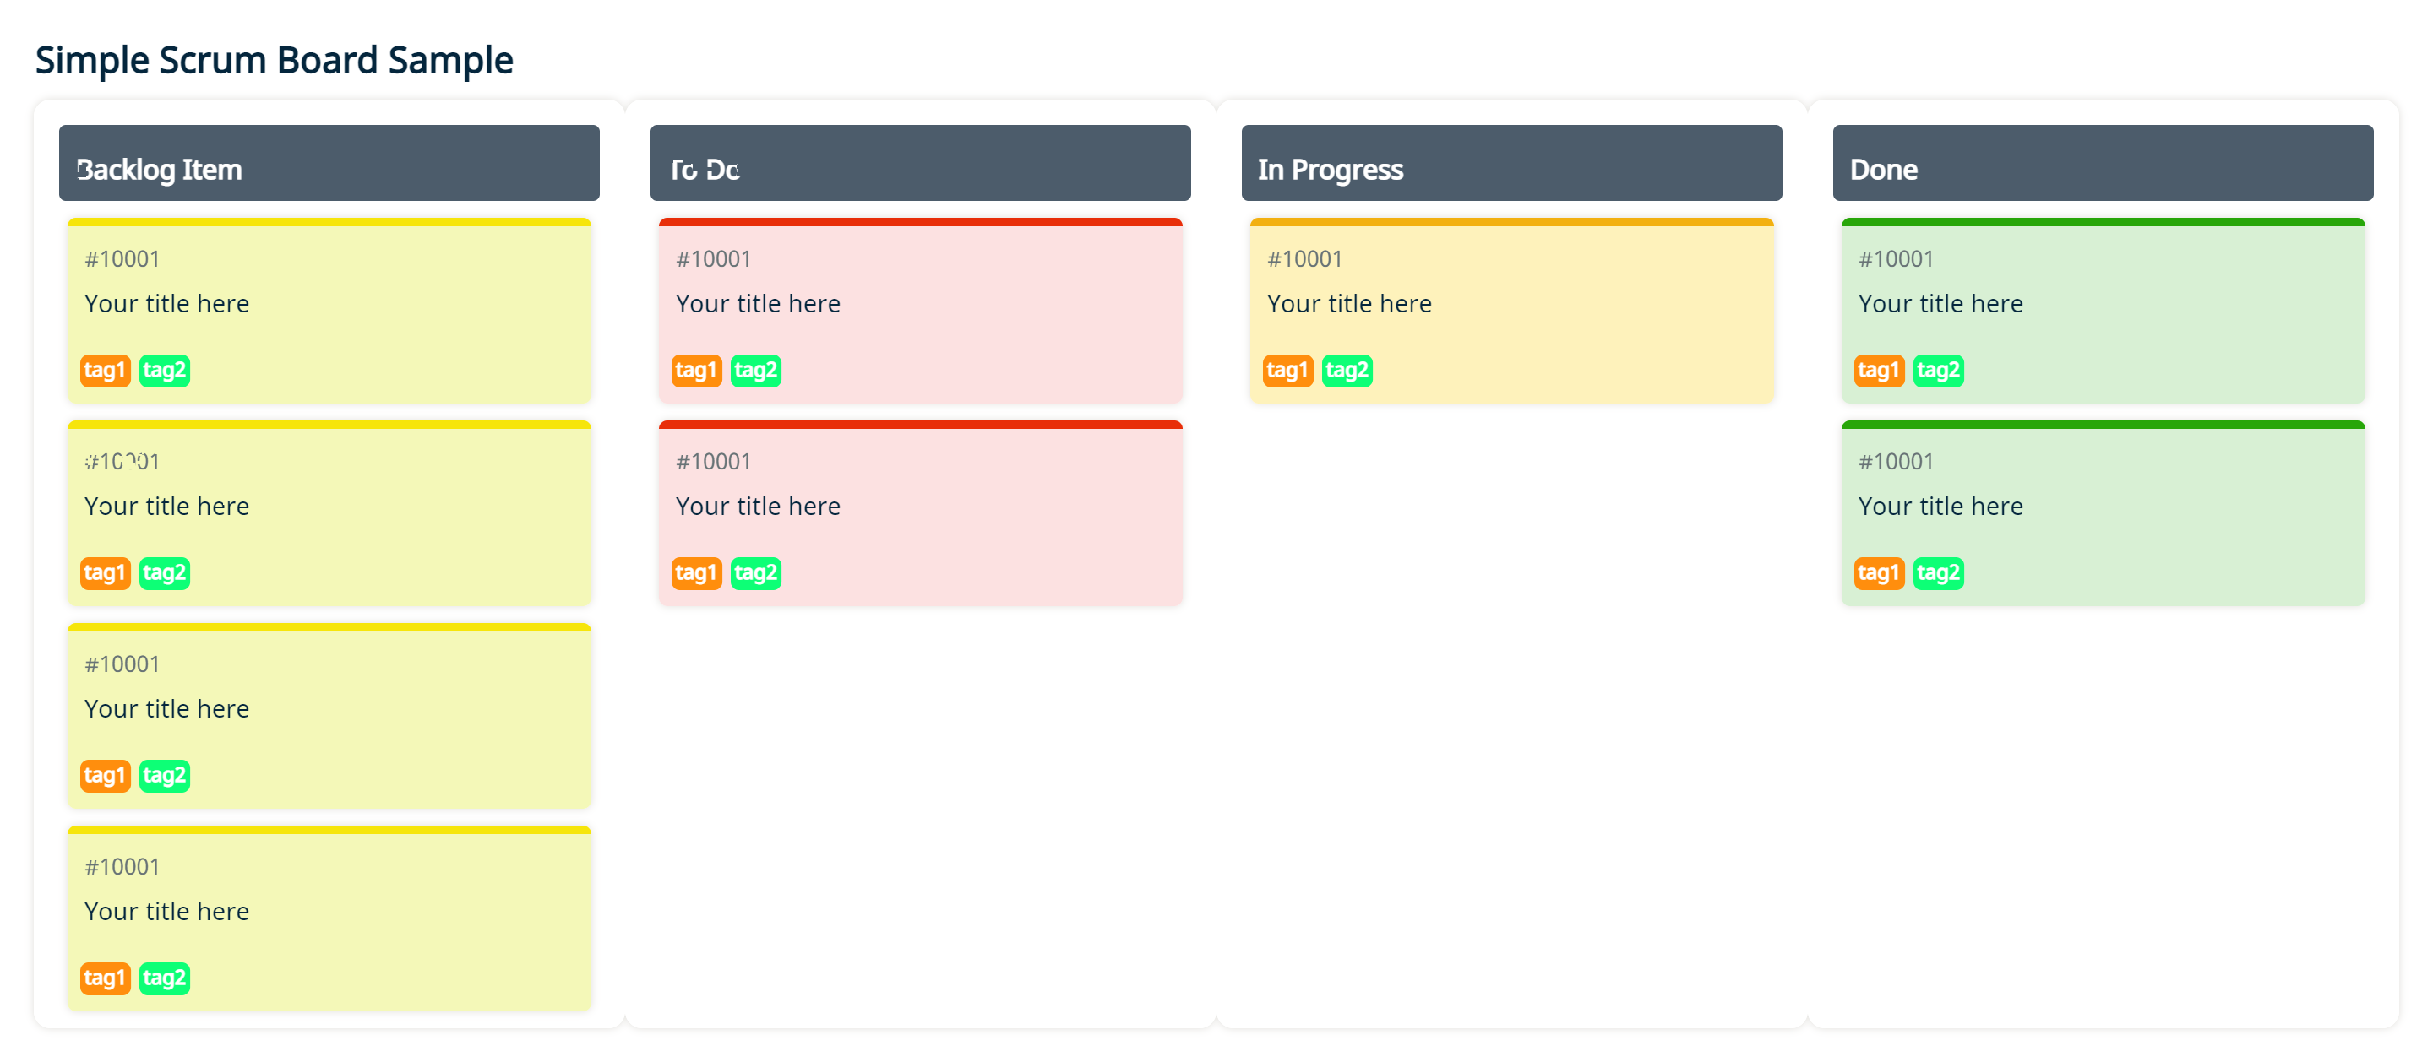Image resolution: width=2433 pixels, height=1062 pixels.
Task: Click the tag2 badge on the first Backlog card
Action: click(x=165, y=370)
